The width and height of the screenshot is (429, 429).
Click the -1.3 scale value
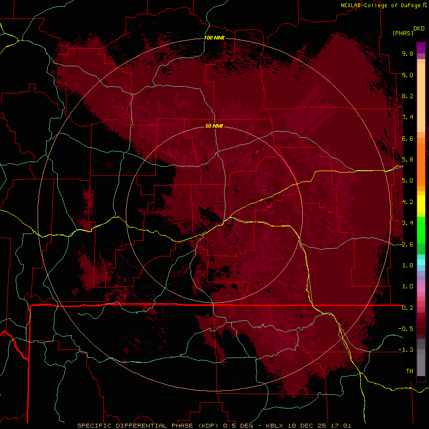(x=406, y=350)
